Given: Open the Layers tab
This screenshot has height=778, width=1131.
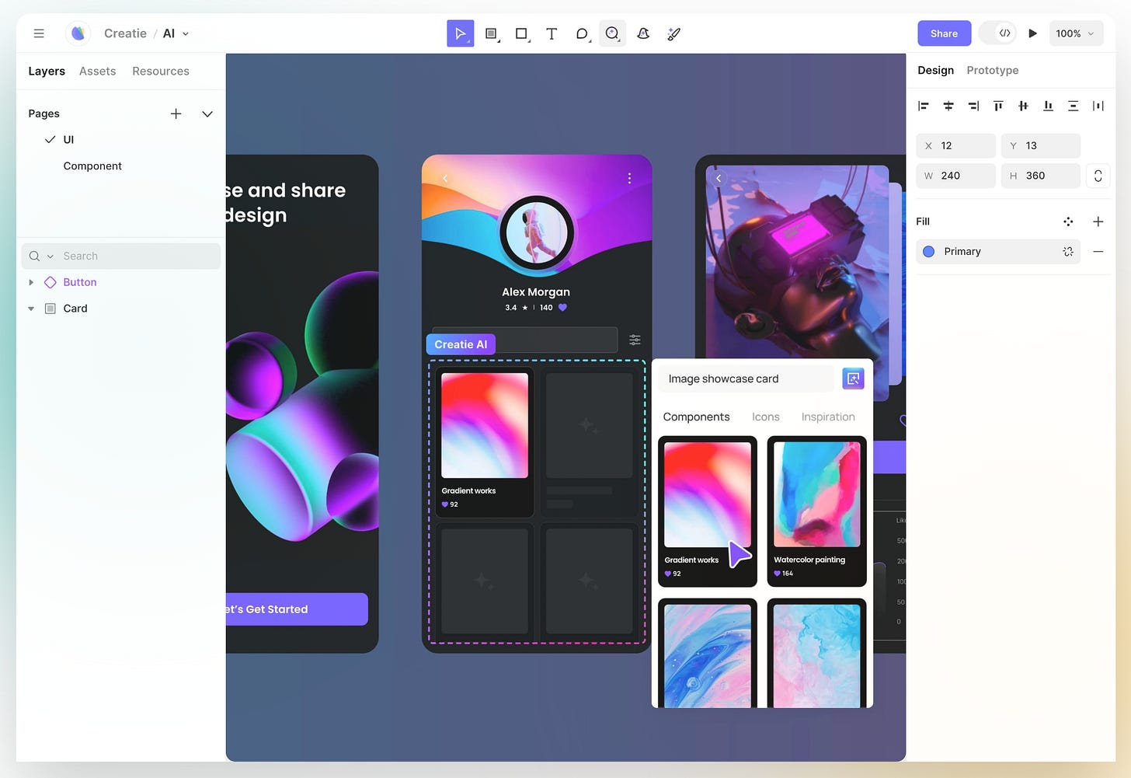Looking at the screenshot, I should (47, 71).
